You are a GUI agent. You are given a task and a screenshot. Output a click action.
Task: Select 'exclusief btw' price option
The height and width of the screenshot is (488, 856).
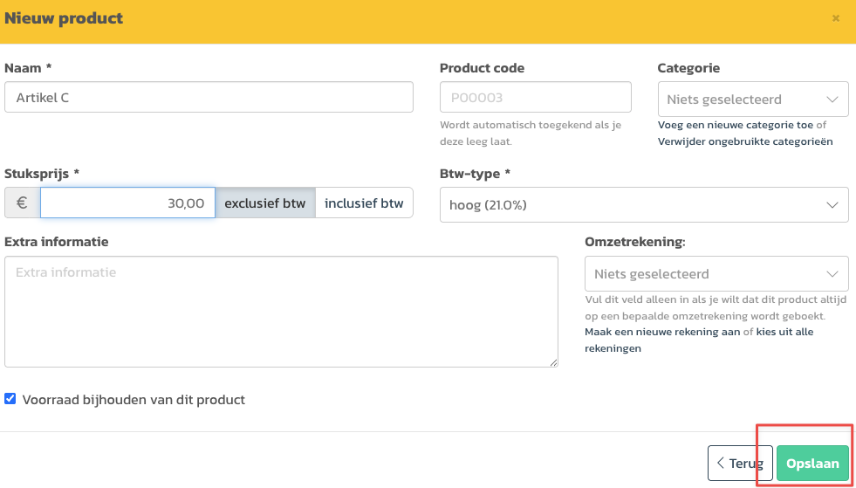(265, 203)
